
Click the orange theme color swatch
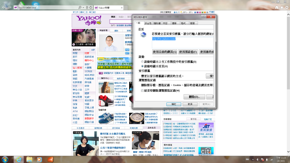coord(205,12)
